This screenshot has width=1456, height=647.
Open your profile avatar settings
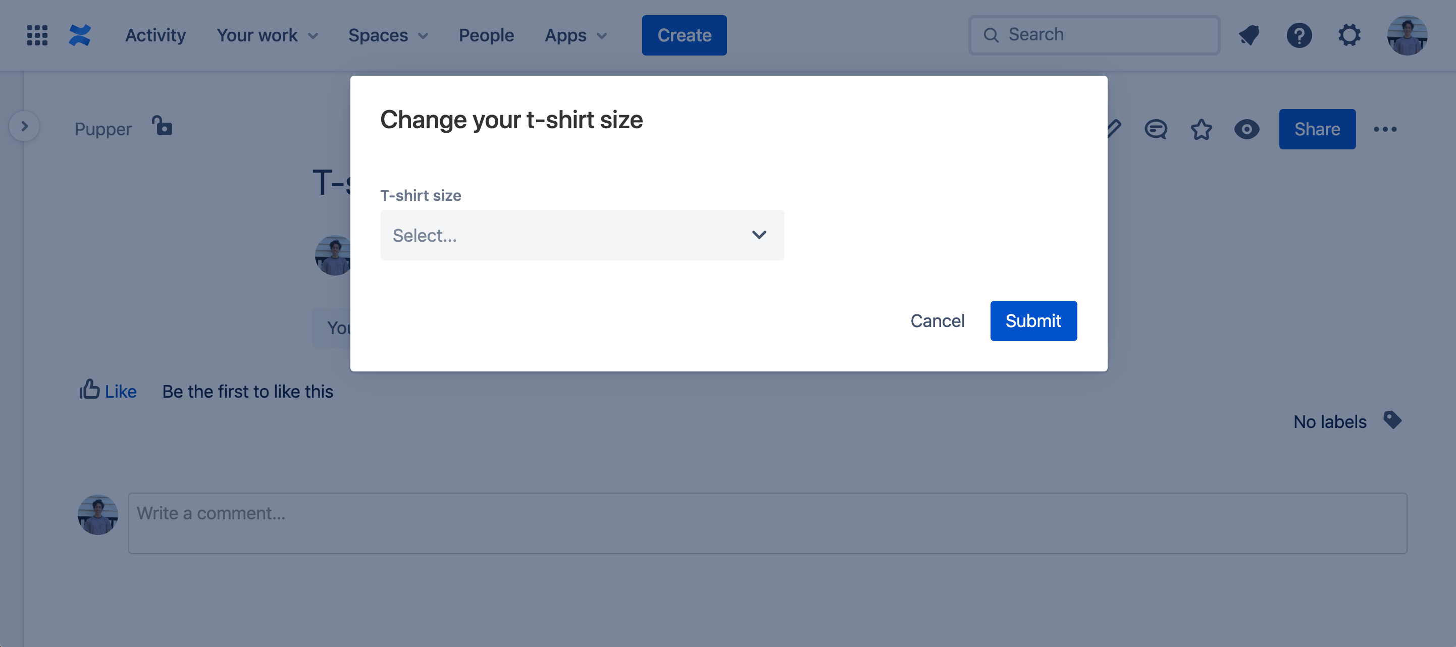click(x=1408, y=35)
